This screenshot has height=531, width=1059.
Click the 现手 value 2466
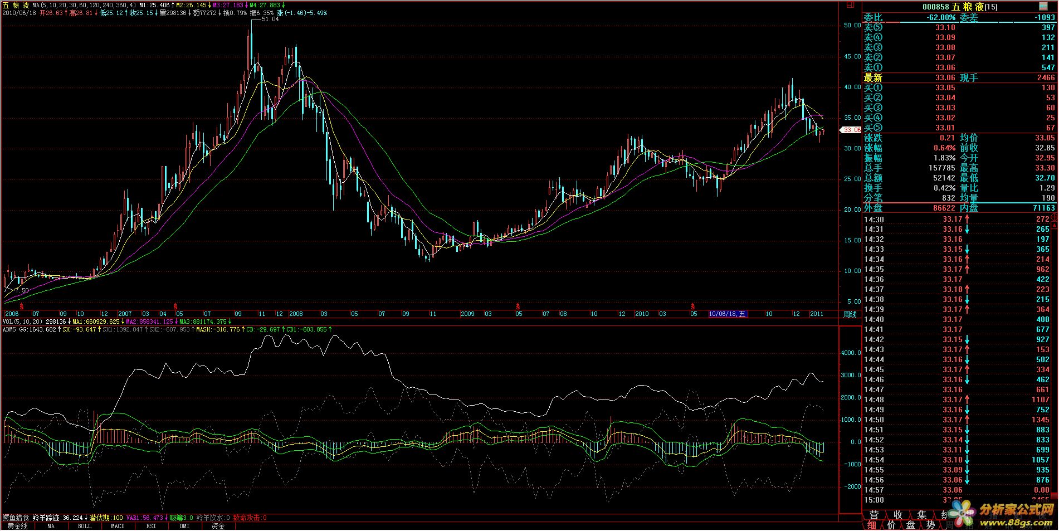point(1046,77)
